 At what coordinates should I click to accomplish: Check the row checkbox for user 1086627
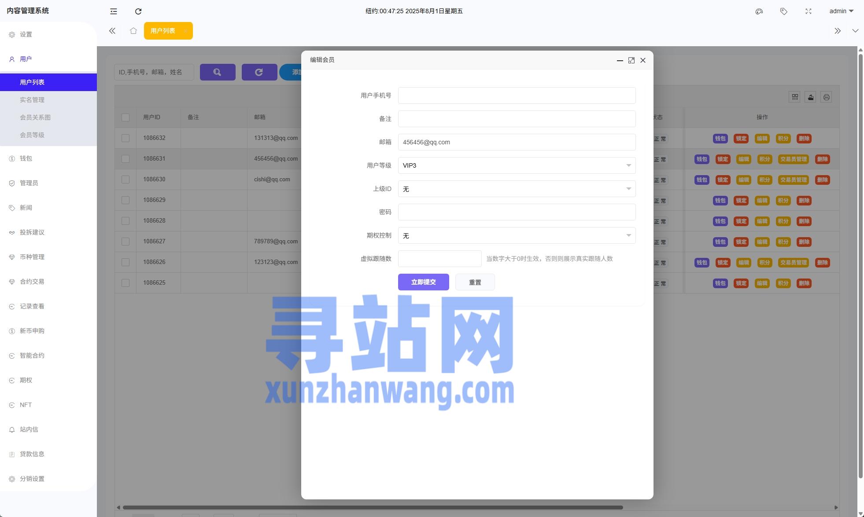(x=126, y=241)
